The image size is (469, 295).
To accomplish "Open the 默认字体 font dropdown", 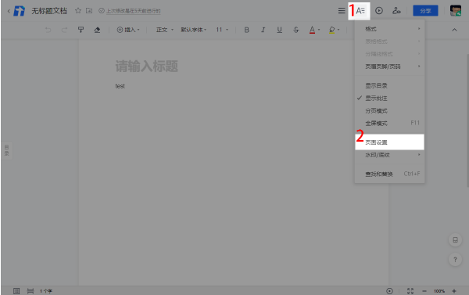I will click(x=194, y=30).
